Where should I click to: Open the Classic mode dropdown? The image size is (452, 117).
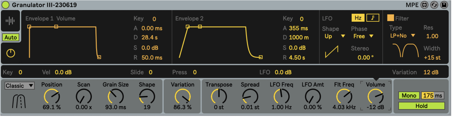[x=19, y=86]
